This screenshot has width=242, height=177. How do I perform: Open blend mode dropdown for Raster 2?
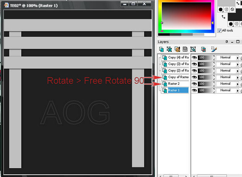coord(237,84)
